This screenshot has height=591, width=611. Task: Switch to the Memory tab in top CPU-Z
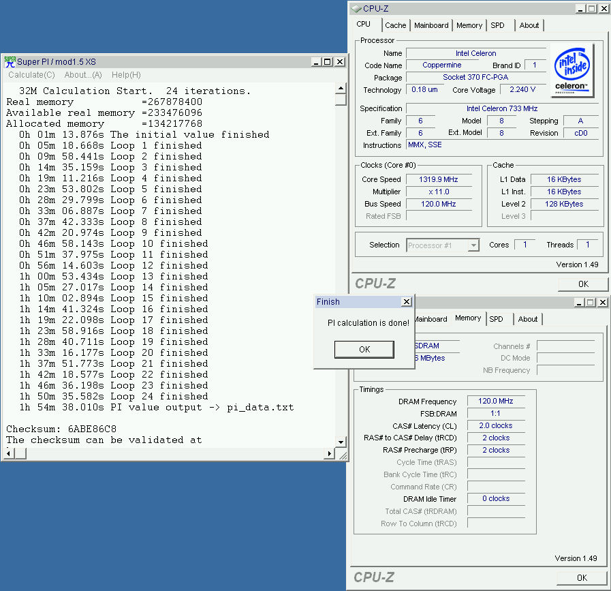click(469, 25)
